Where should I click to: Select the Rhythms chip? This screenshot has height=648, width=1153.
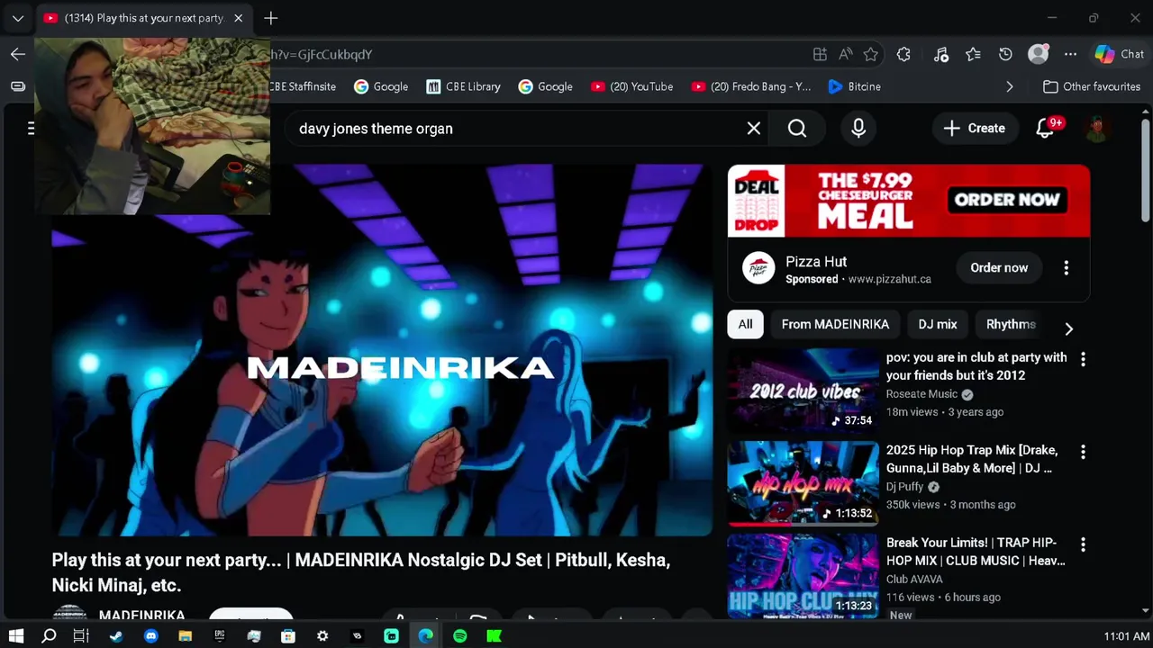[1011, 324]
